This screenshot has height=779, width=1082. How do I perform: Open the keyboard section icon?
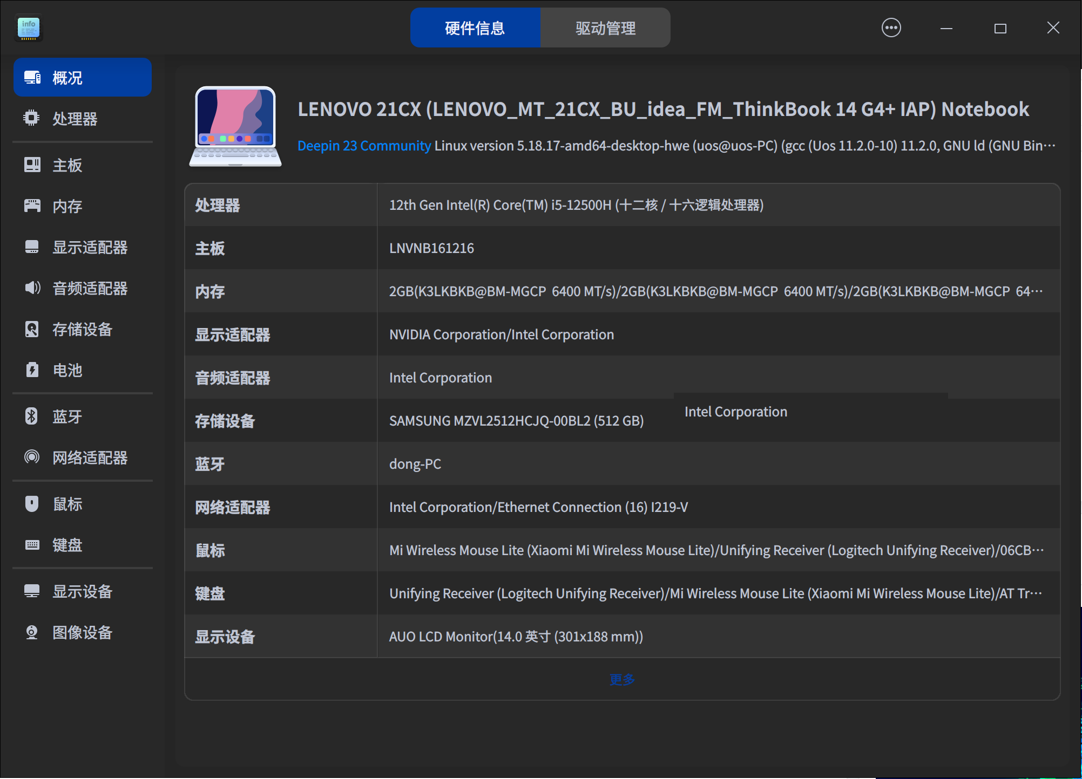coord(32,544)
